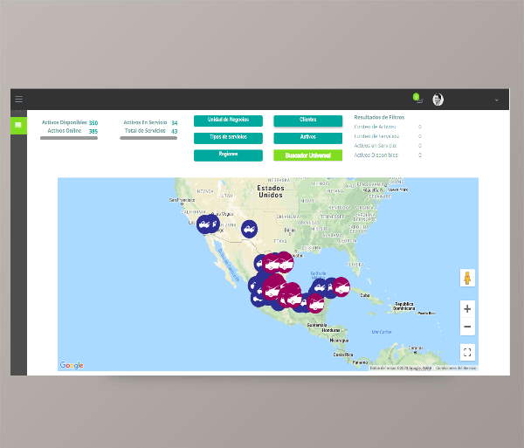
Task: Click the user profile avatar
Action: 438,100
